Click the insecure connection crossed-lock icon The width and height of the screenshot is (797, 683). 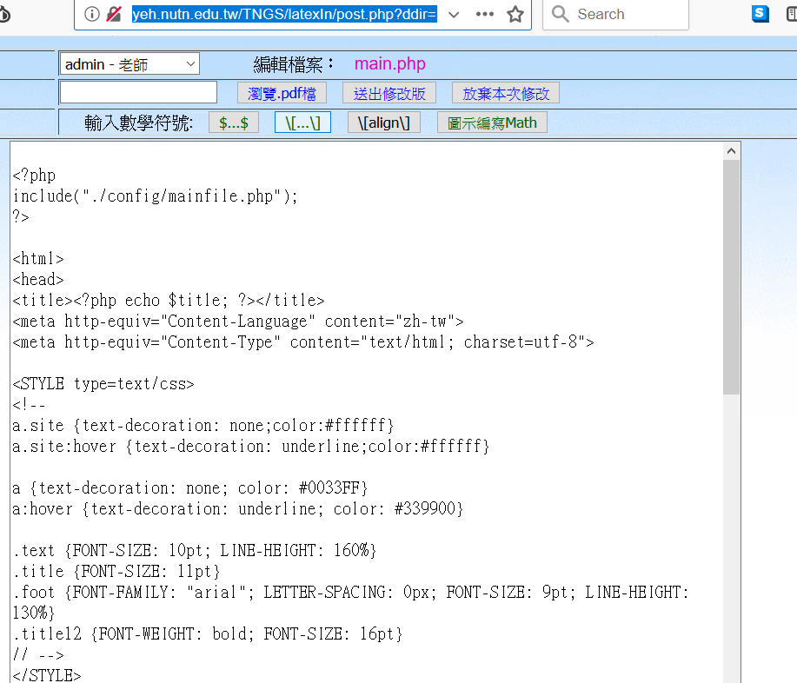[x=115, y=14]
